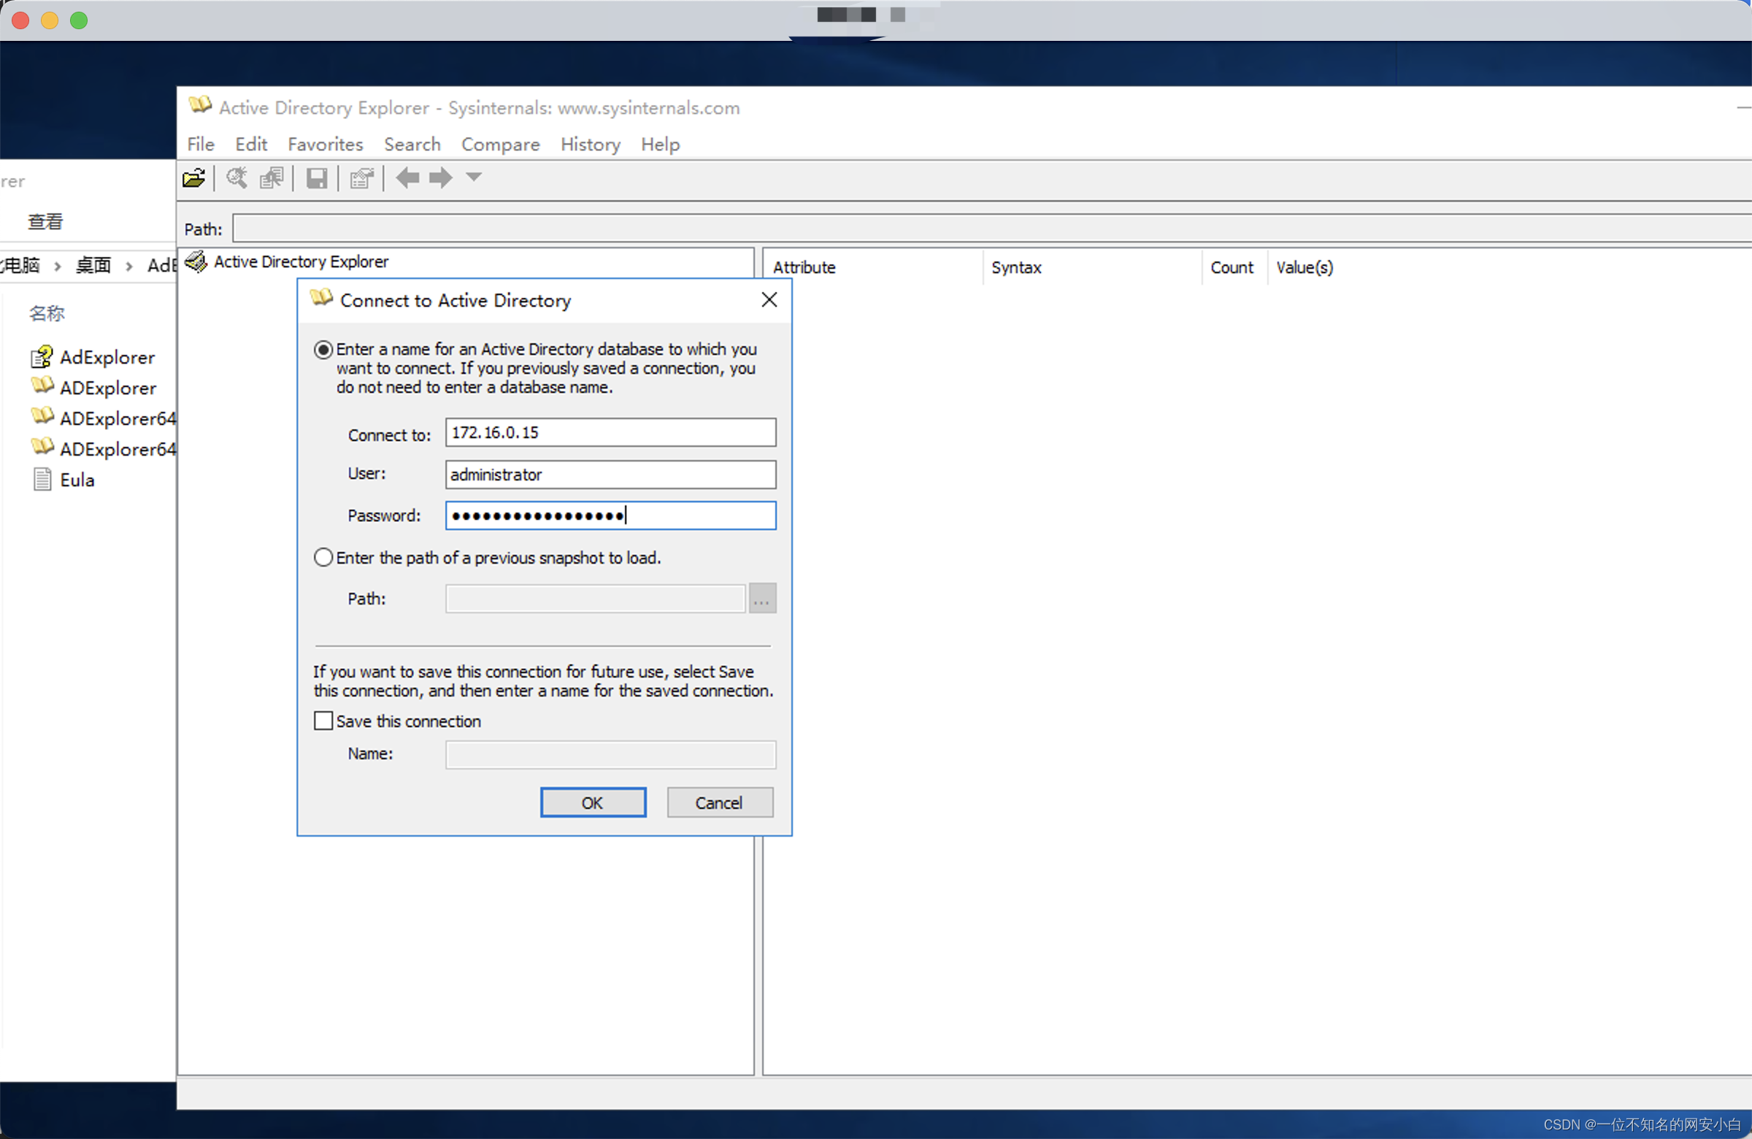Image resolution: width=1752 pixels, height=1139 pixels.
Task: Click the yellow macOS minimize button
Action: click(50, 20)
